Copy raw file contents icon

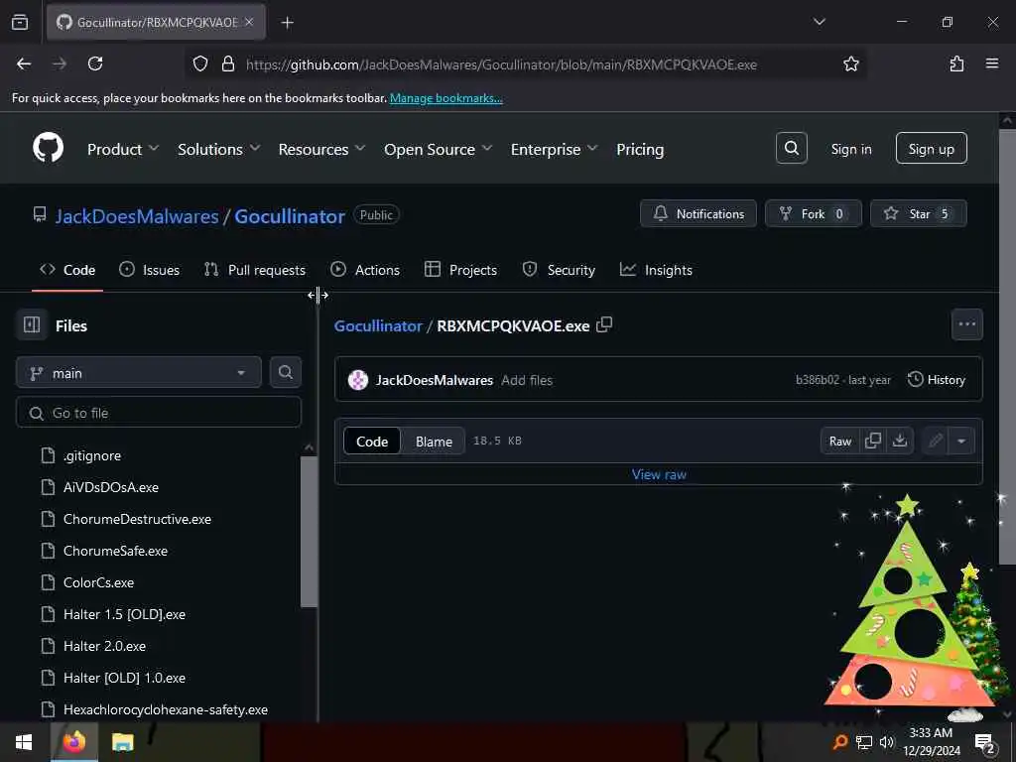[873, 442]
